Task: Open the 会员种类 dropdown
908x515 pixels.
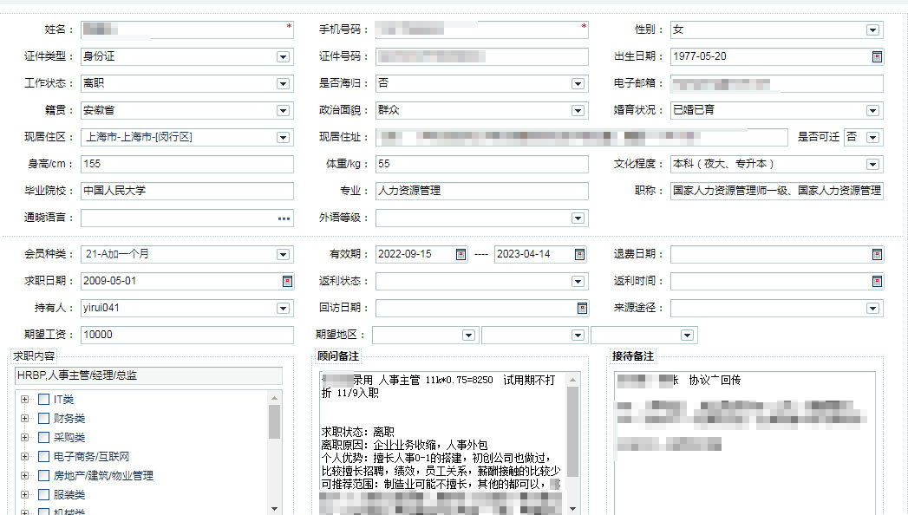Action: coord(283,255)
